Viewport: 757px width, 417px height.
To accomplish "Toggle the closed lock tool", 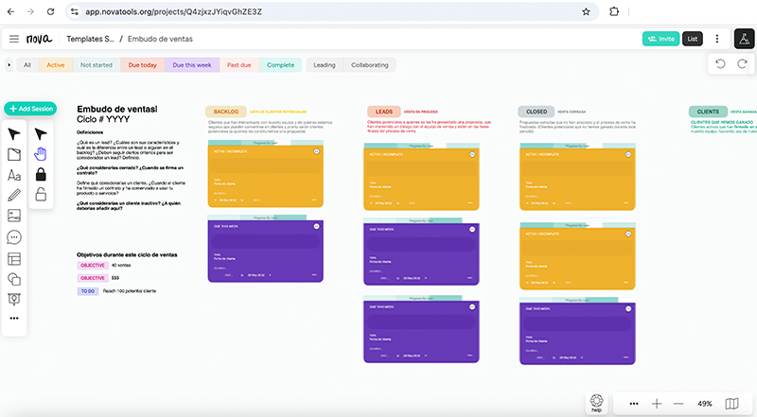I will pyautogui.click(x=41, y=174).
